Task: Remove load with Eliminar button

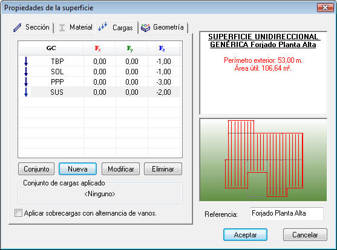Action: tap(163, 169)
